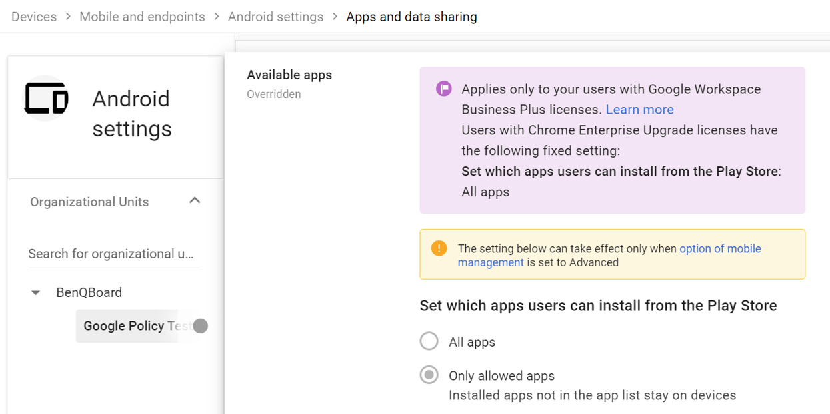Click the yellow warning circle icon
The width and height of the screenshot is (830, 414).
[439, 248]
